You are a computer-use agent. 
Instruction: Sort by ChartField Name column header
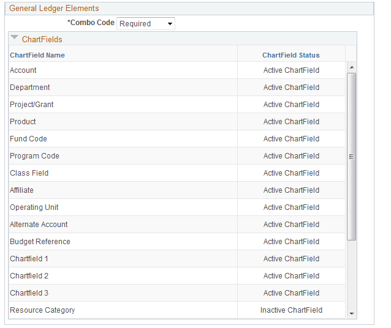point(37,55)
